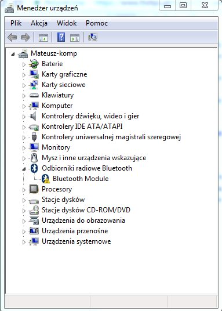This screenshot has height=311, width=222.
Task: Click the Karty graficzne category icon
Action: point(34,74)
